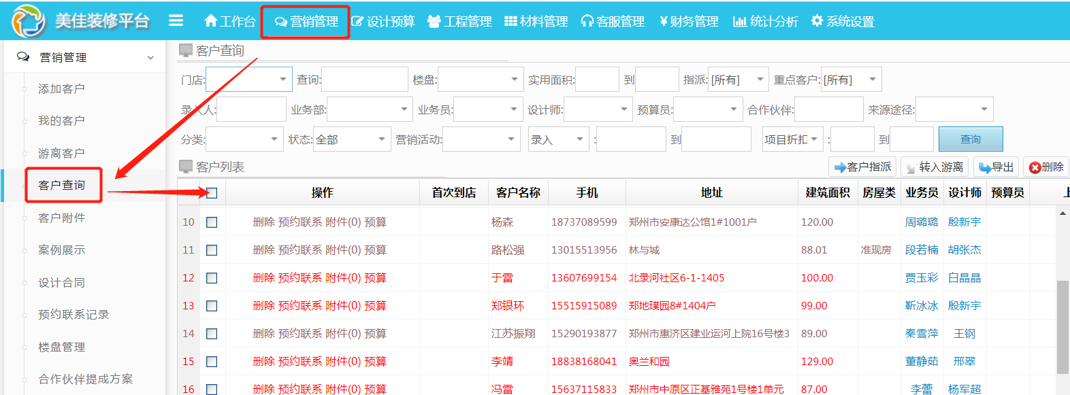Screen dimensions: 1070x395
Task: Open 统计分析 chart icon
Action: coord(740,22)
